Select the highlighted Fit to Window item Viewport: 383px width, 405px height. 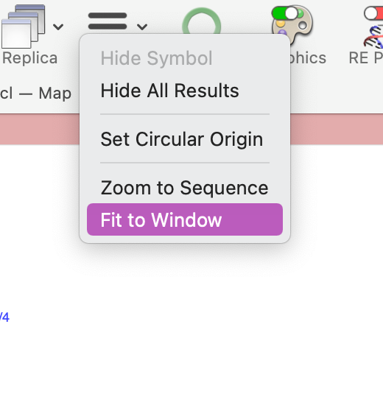pos(185,219)
